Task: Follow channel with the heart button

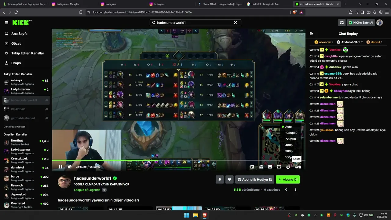Action: 229,180
